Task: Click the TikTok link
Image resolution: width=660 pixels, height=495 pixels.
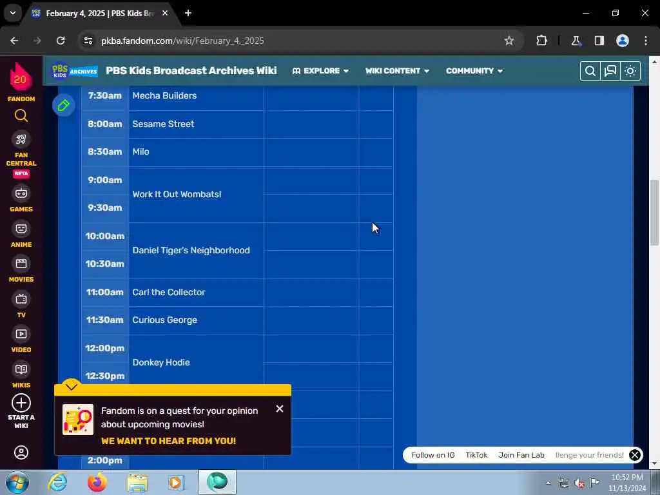Action: point(476,455)
